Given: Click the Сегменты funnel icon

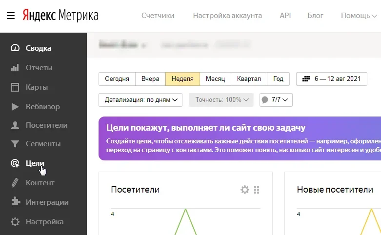Looking at the screenshot, I should (x=15, y=144).
